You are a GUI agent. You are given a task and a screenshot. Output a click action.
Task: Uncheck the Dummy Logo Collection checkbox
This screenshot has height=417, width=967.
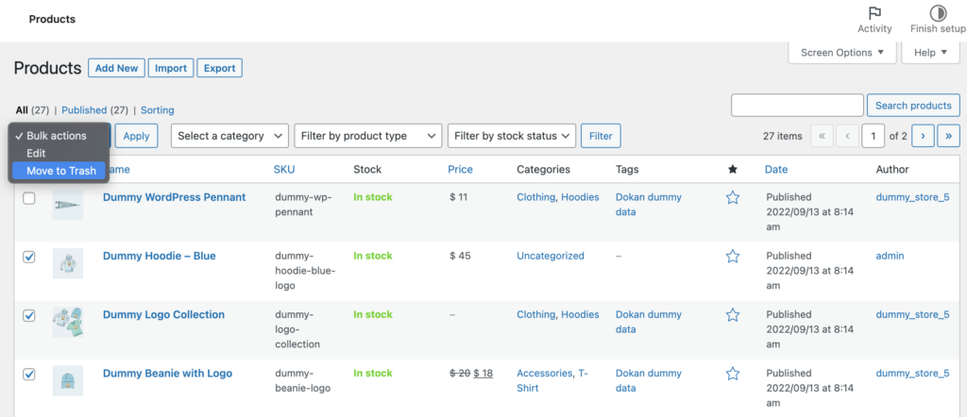29,315
